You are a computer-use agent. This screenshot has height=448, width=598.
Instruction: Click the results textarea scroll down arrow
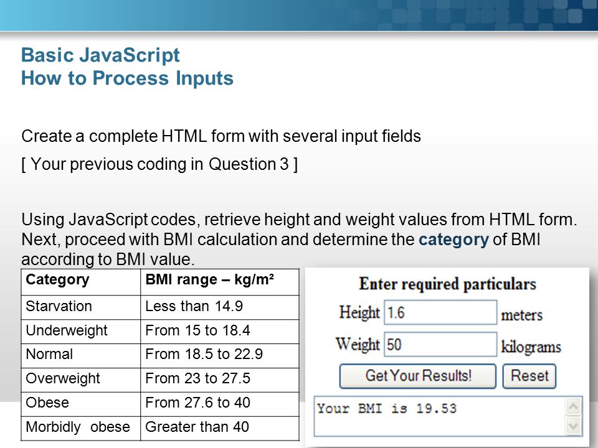[573, 426]
